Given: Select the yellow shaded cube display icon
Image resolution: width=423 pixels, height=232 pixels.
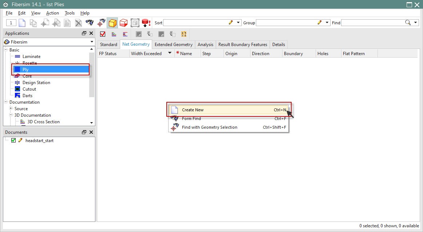Looking at the screenshot, I should (112, 22).
